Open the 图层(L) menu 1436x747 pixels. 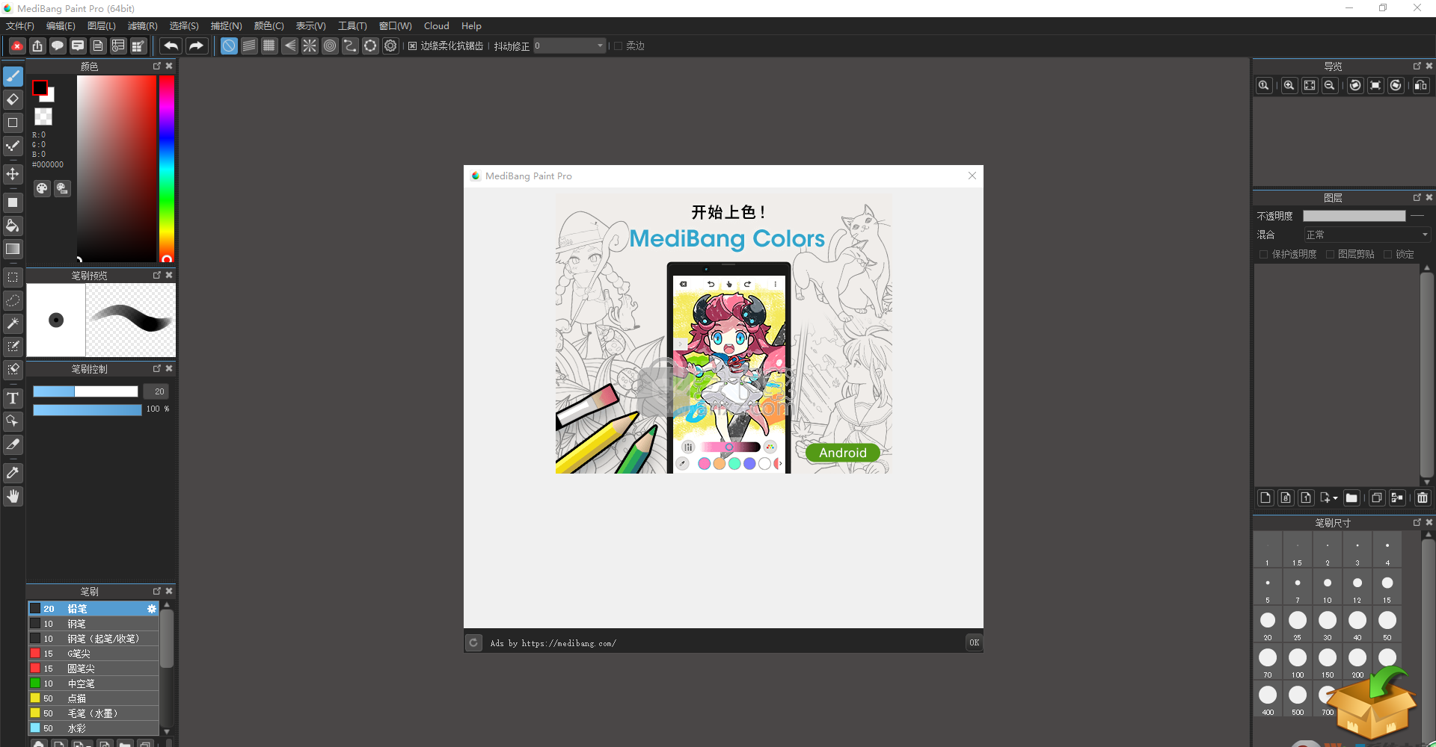click(x=102, y=26)
